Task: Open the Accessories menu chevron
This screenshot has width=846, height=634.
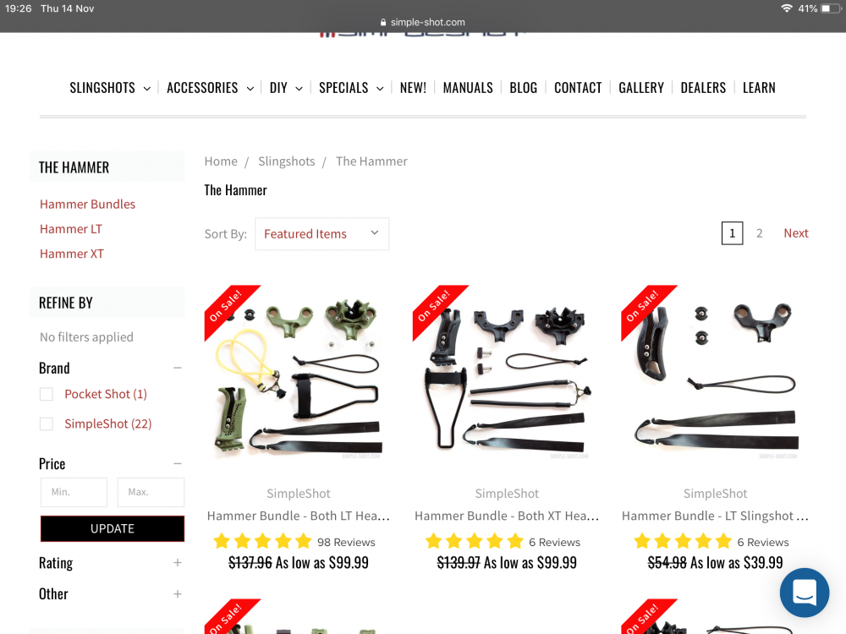Action: (x=250, y=89)
